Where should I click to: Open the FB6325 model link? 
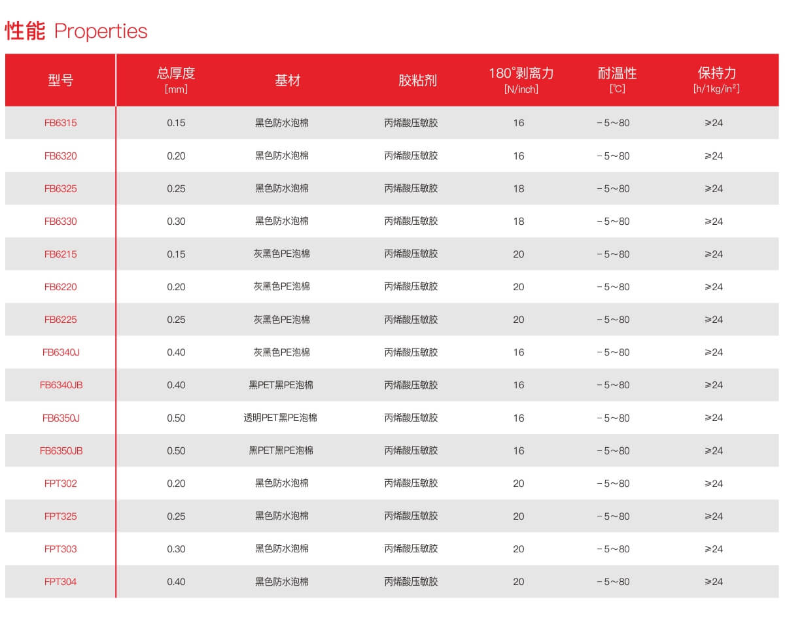pyautogui.click(x=60, y=188)
